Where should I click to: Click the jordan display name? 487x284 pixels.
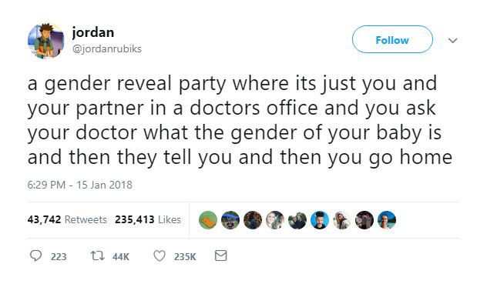tap(93, 32)
